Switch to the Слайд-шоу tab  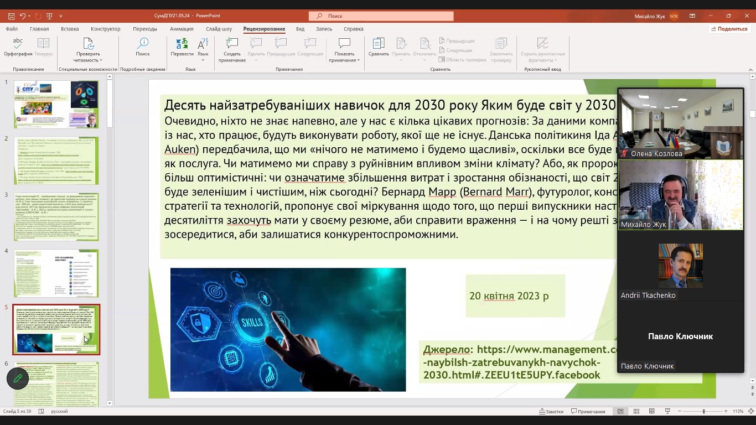pyautogui.click(x=219, y=29)
